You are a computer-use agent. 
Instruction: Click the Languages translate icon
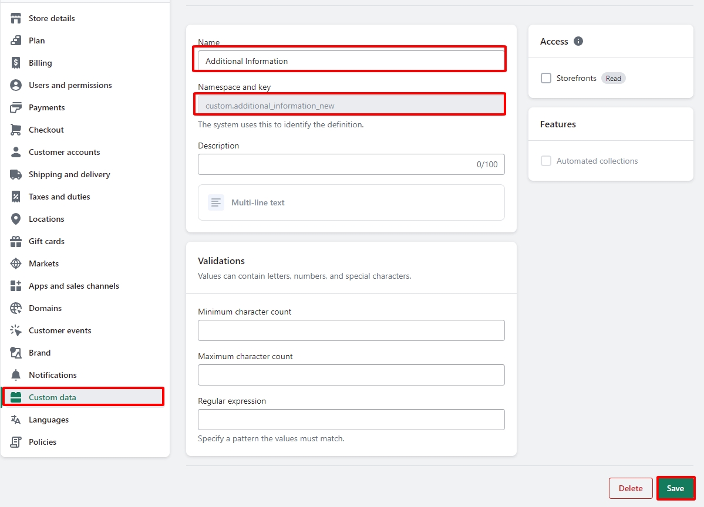coord(16,420)
